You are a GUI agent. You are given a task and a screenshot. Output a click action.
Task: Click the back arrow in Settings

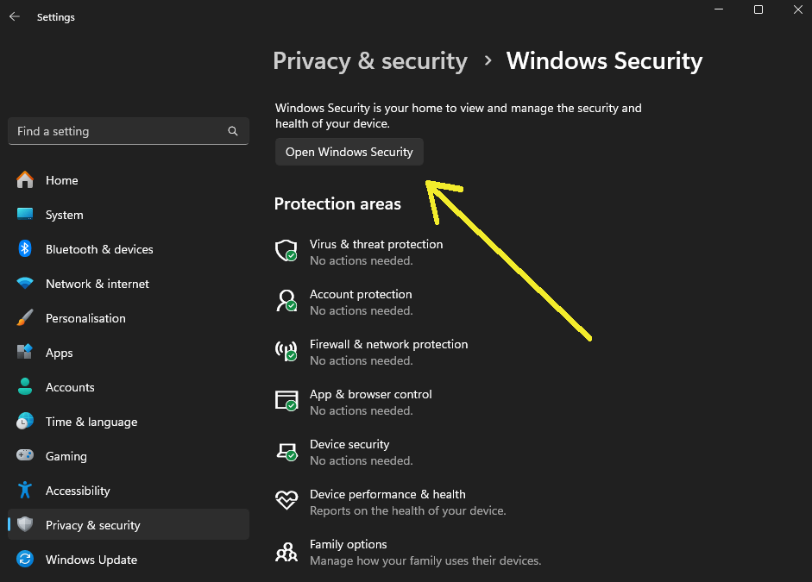tap(15, 17)
